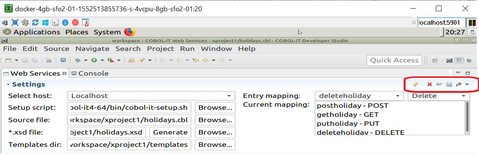Click Browse for Setup script

pyautogui.click(x=215, y=108)
